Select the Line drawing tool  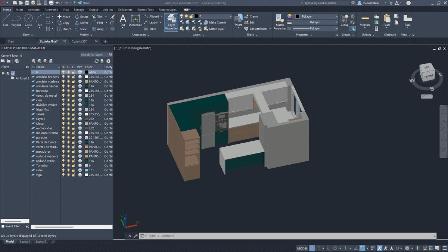click(x=6, y=21)
